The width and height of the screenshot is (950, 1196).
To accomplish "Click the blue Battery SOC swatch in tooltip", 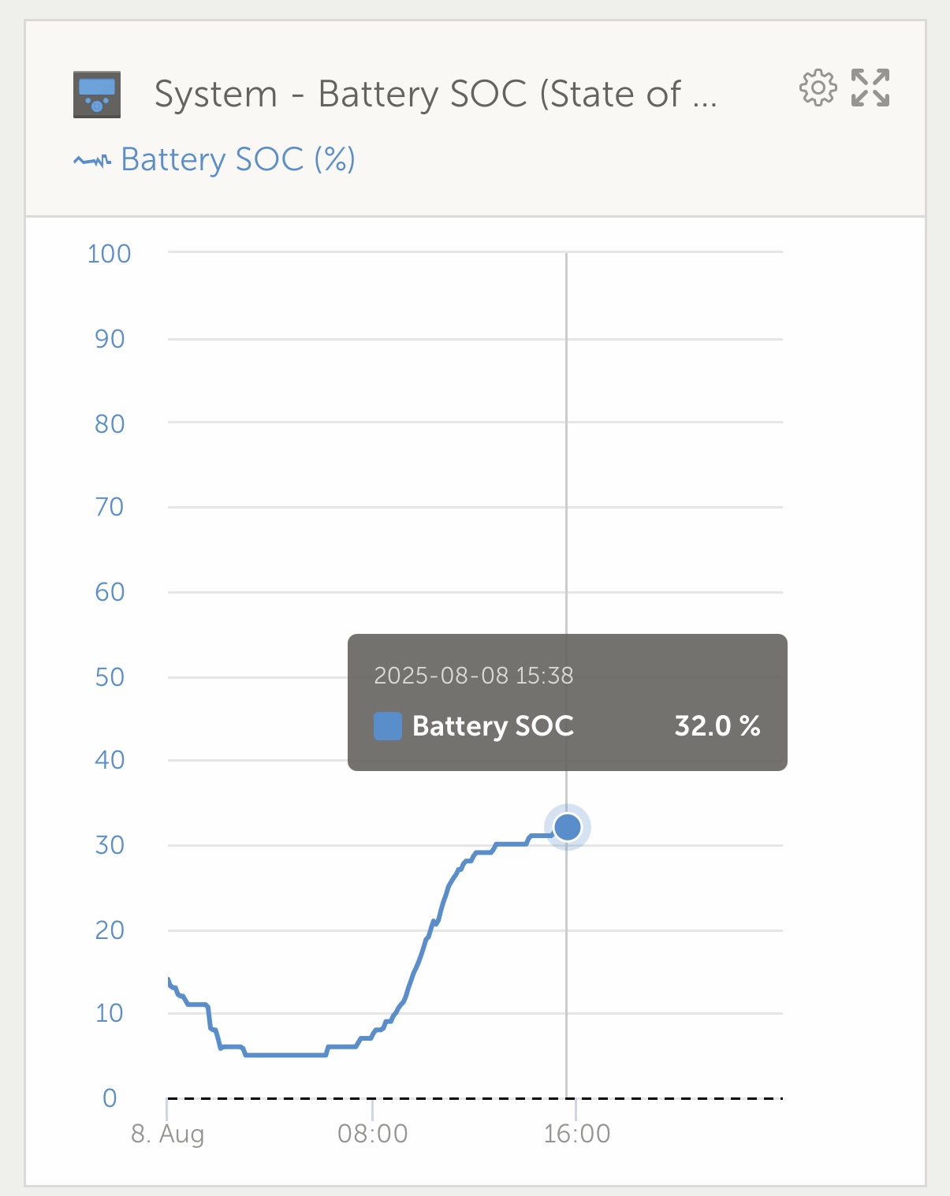I will (x=387, y=726).
